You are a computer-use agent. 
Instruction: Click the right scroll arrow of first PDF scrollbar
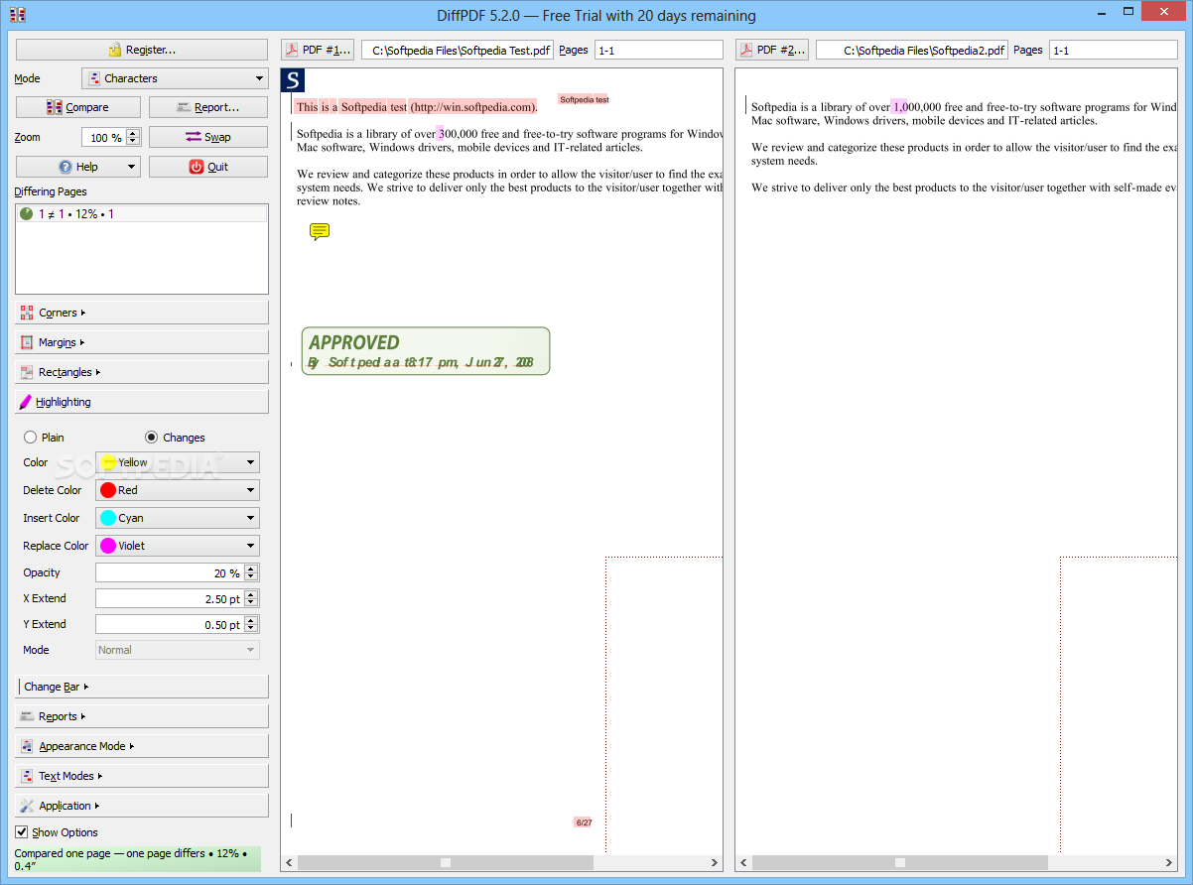(x=715, y=863)
